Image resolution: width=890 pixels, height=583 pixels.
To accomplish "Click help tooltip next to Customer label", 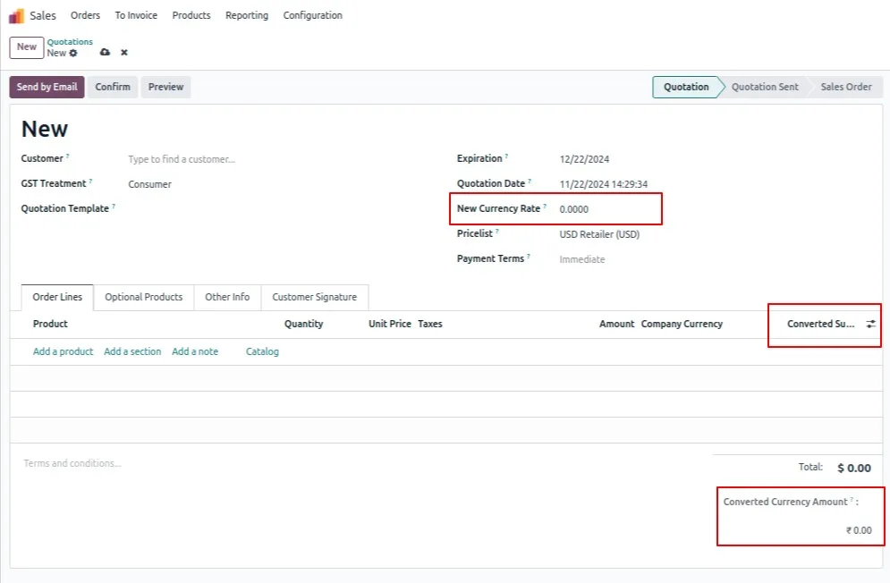I will click(68, 156).
